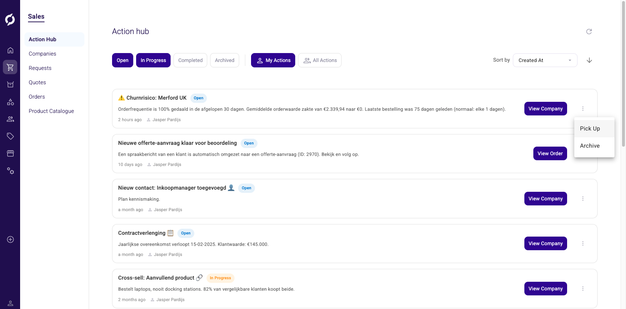626x309 pixels.
Task: Click View Order for the offerte-aanvraag
Action: pos(550,153)
